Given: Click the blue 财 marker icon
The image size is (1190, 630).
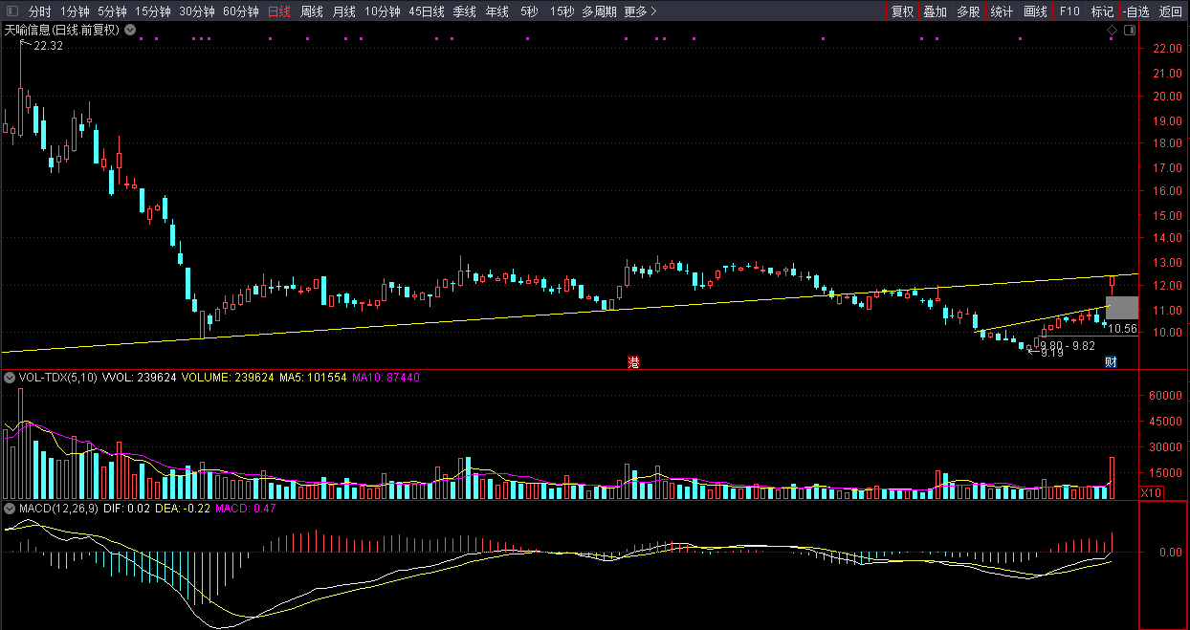Looking at the screenshot, I should tap(1111, 361).
